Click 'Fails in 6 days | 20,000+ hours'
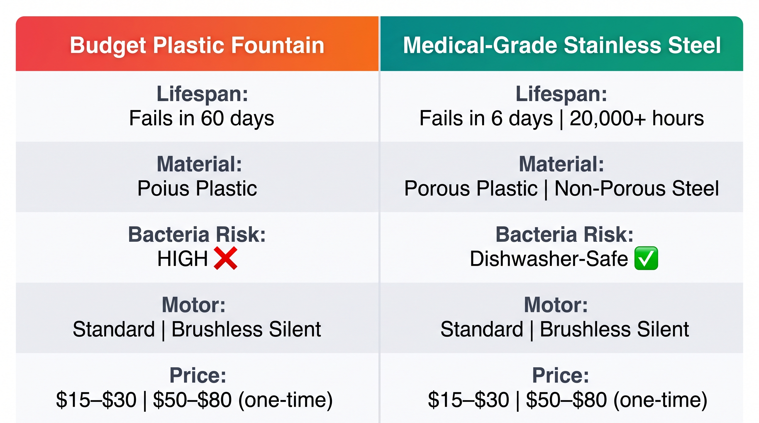Image resolution: width=759 pixels, height=423 pixels. [562, 118]
